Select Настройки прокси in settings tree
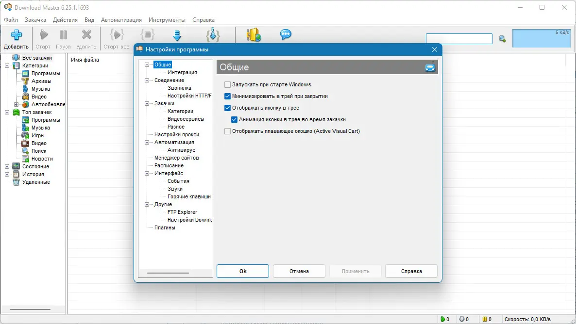 click(x=177, y=135)
